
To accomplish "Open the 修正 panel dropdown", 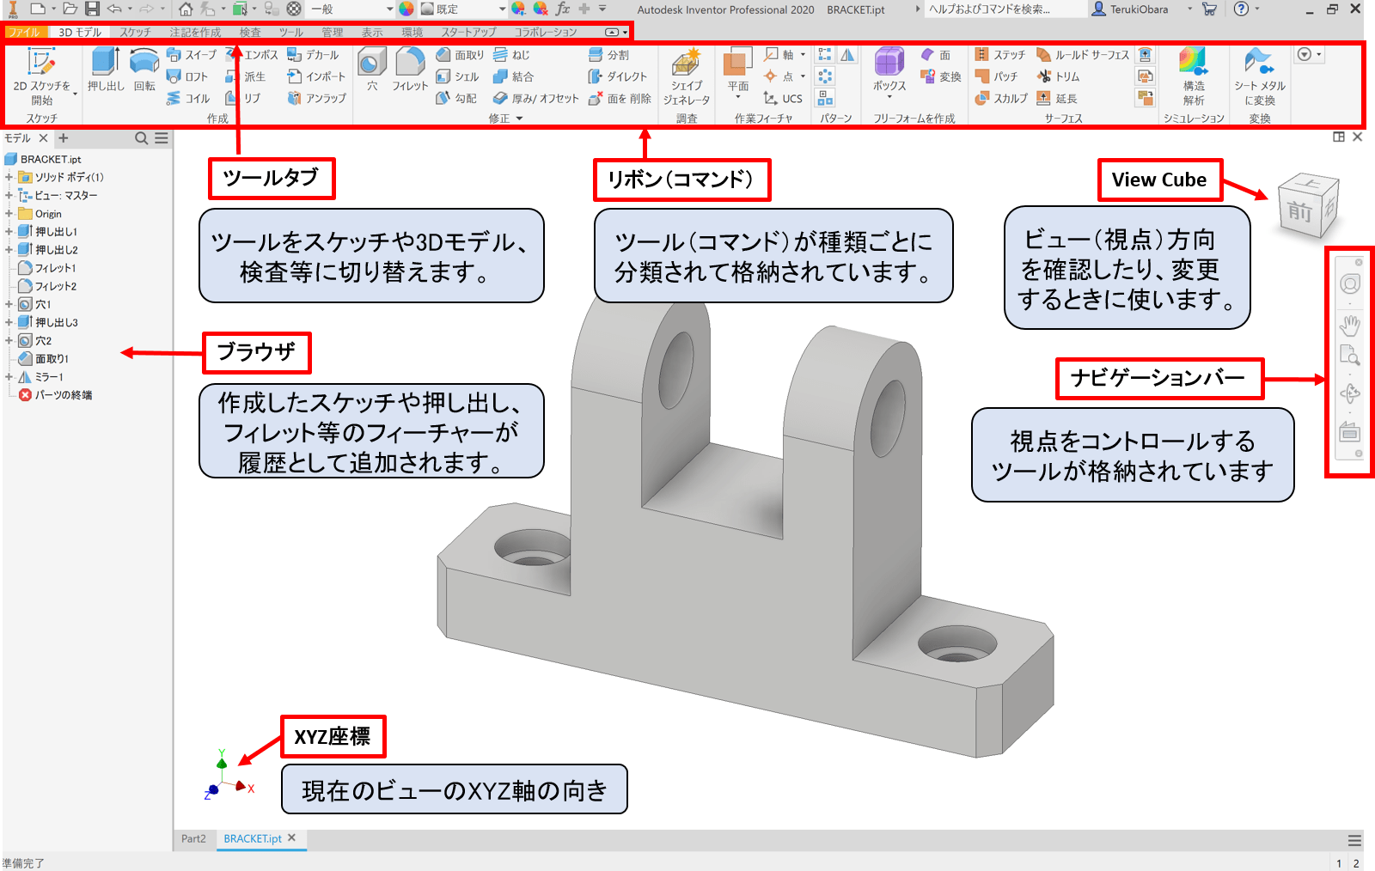I will coord(519,118).
